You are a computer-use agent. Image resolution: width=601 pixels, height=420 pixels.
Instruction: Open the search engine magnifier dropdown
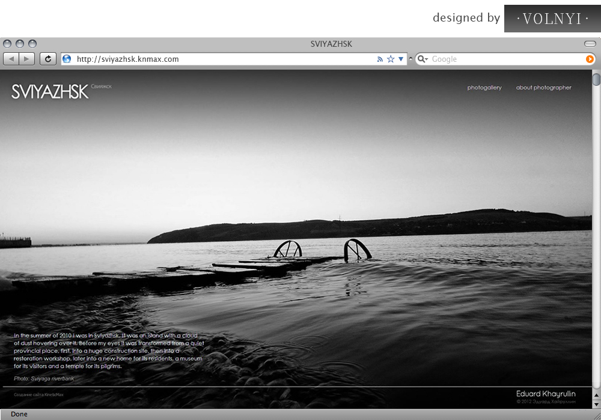coord(423,59)
